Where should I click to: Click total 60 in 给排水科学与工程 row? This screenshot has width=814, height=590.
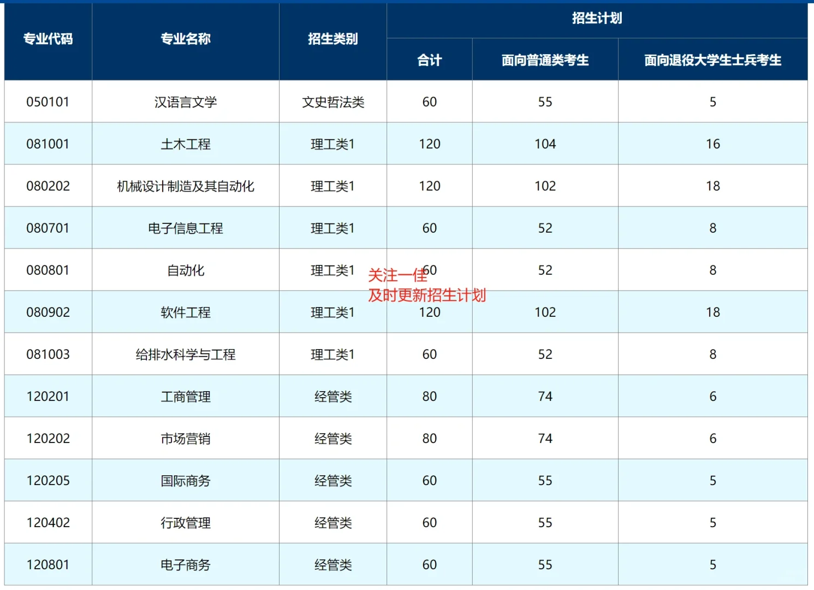[x=430, y=355]
